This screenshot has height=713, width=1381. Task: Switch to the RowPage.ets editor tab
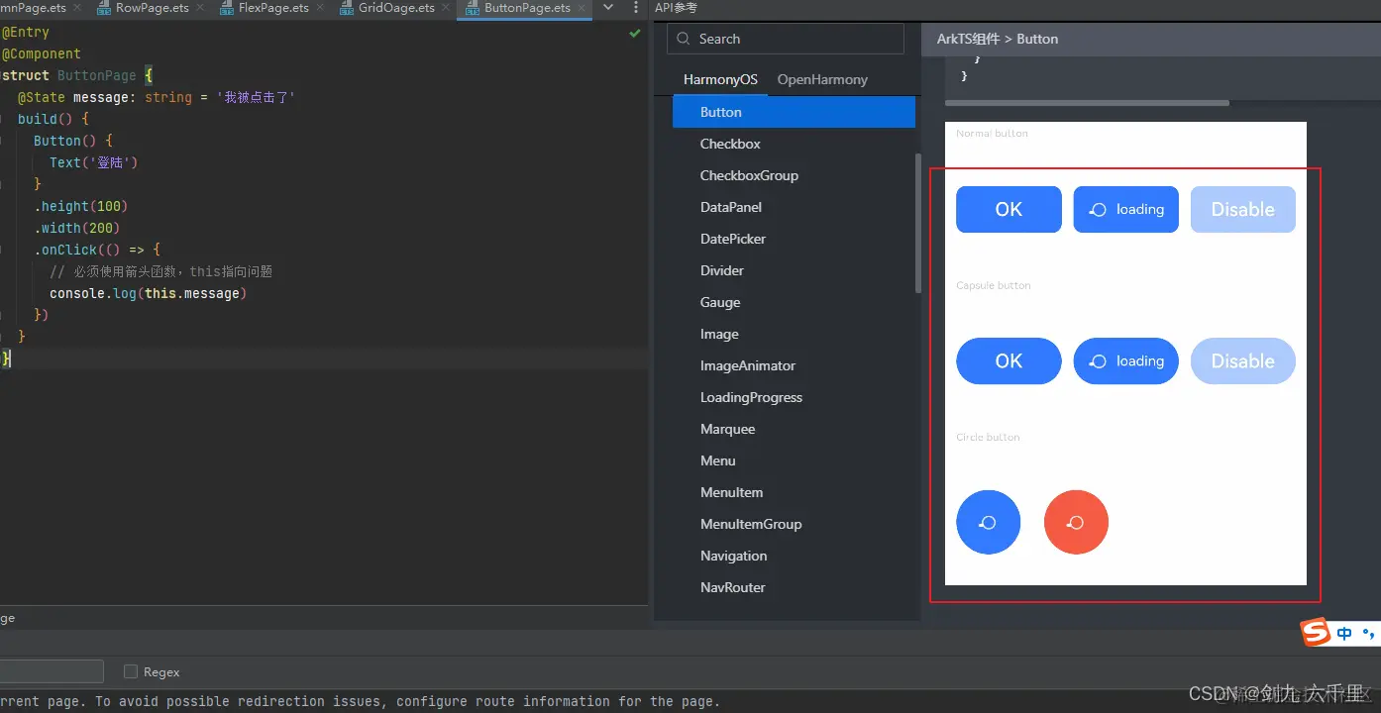(x=152, y=8)
